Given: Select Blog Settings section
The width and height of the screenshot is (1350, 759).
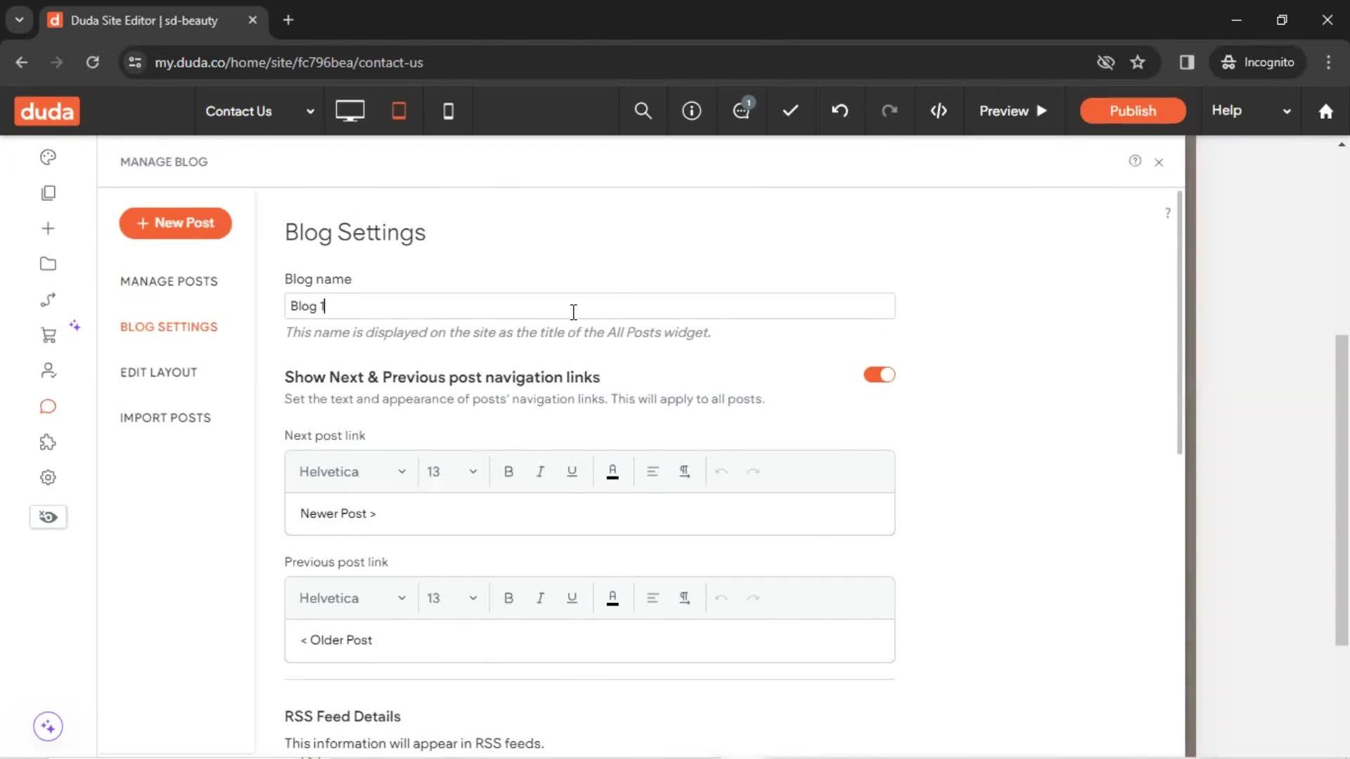Looking at the screenshot, I should click(x=169, y=327).
